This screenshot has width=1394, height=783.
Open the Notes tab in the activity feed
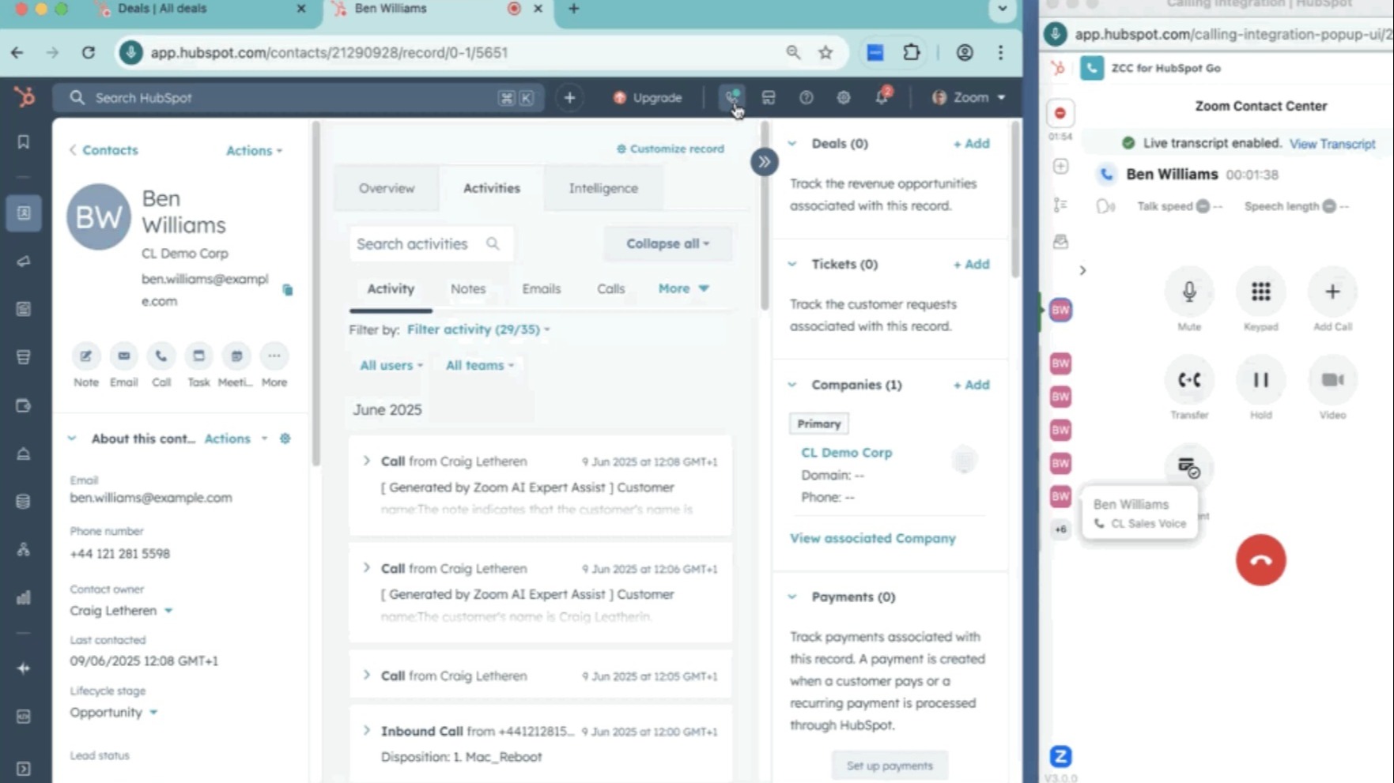pos(467,289)
